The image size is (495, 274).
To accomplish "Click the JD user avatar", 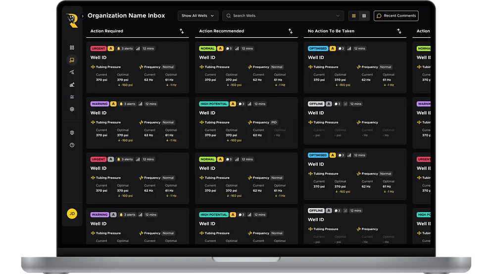I will pos(72,214).
